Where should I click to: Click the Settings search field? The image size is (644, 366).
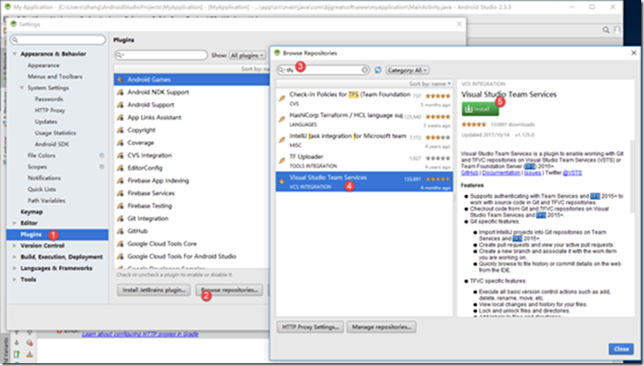(x=58, y=40)
